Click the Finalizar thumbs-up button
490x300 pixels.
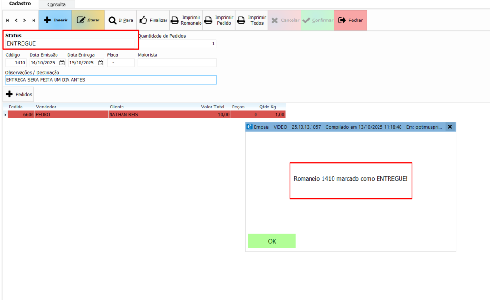click(x=153, y=21)
